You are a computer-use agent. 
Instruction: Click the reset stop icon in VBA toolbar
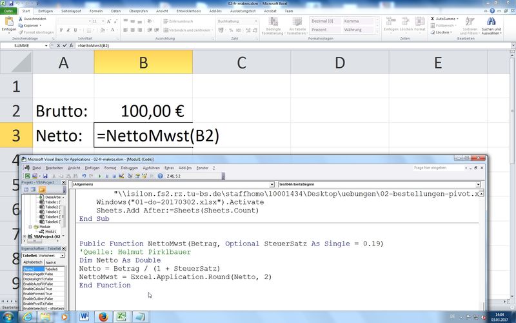point(114,176)
